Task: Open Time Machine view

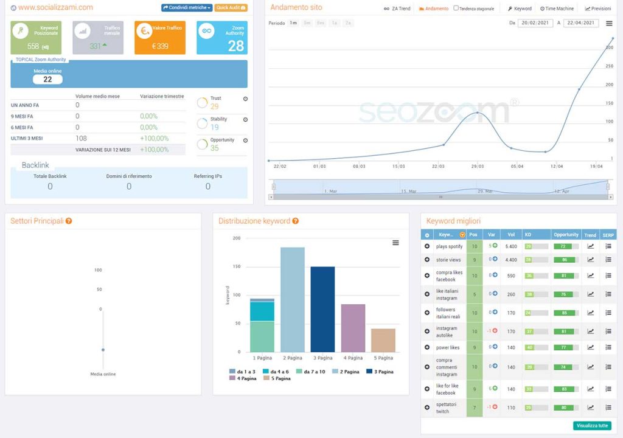Action: (557, 9)
